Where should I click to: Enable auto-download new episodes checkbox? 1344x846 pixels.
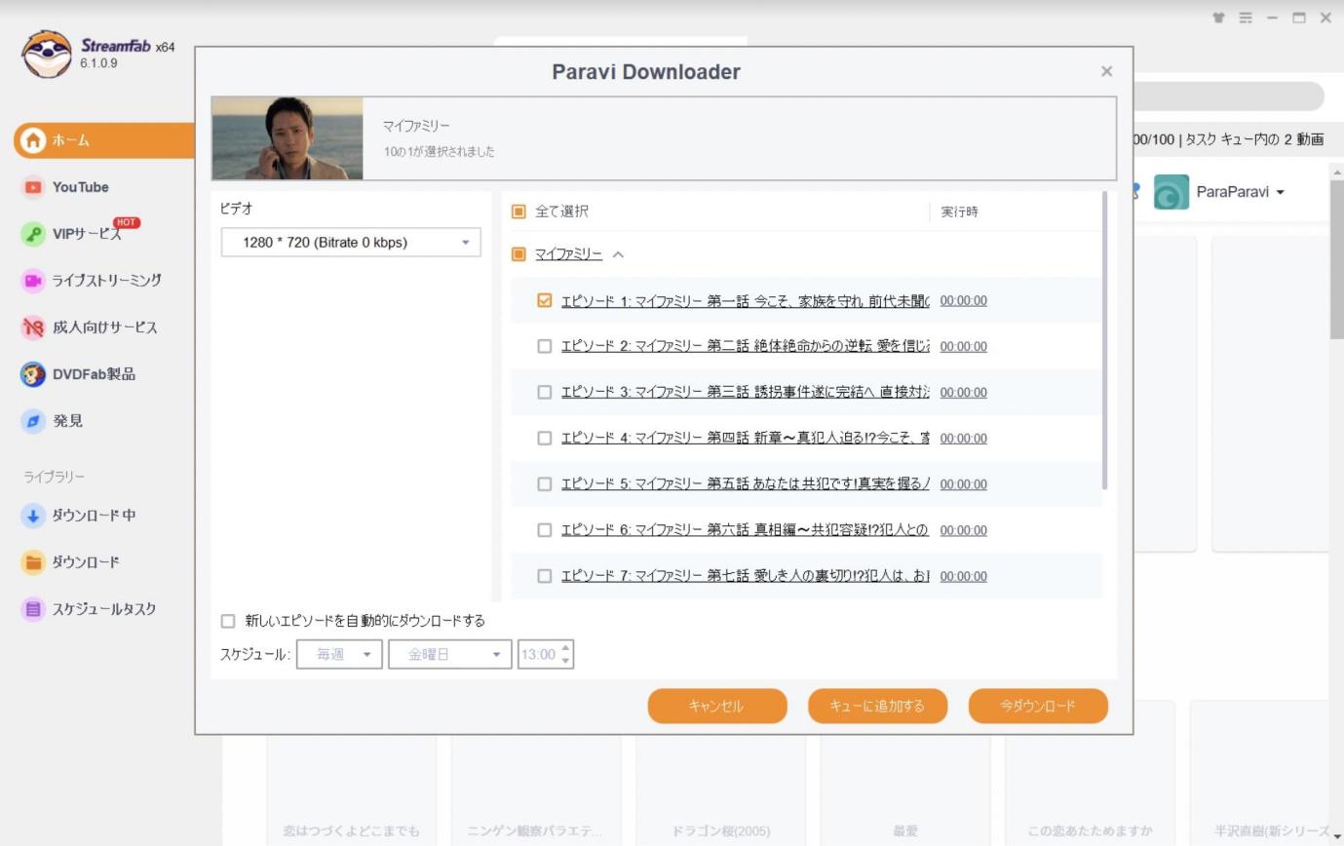click(228, 621)
